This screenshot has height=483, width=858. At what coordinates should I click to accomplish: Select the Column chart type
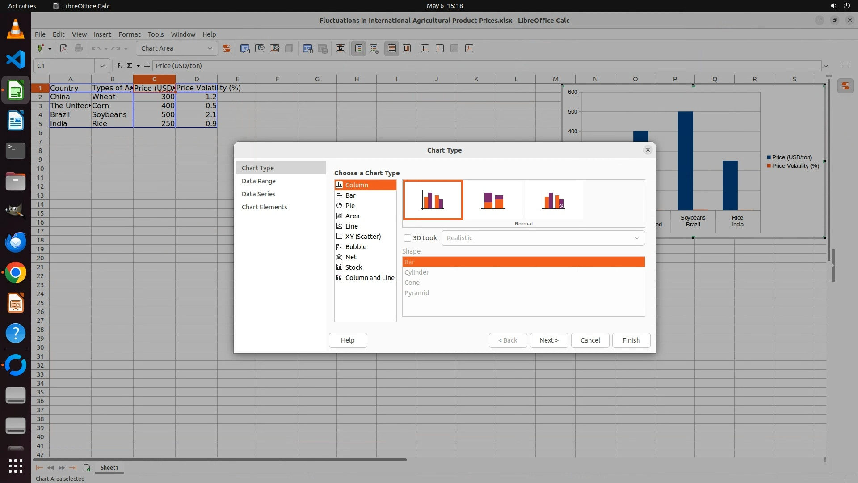356,185
